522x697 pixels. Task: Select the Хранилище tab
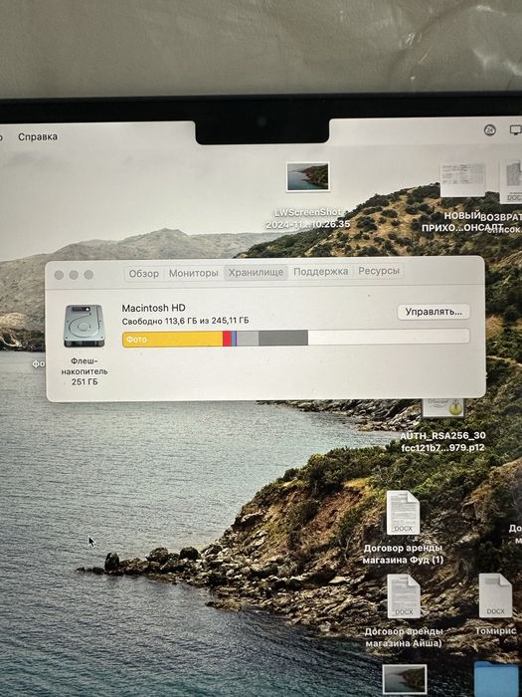256,273
